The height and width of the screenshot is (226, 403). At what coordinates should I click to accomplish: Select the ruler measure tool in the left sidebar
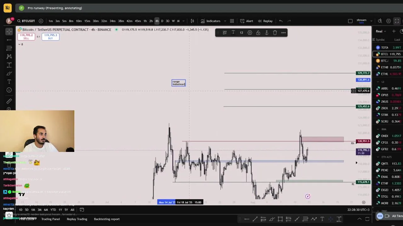pos(9,101)
